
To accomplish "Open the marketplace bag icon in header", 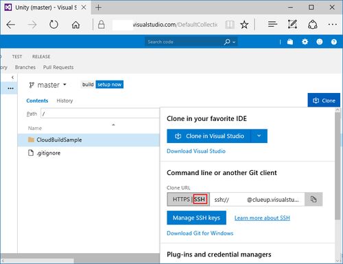I will (290, 42).
